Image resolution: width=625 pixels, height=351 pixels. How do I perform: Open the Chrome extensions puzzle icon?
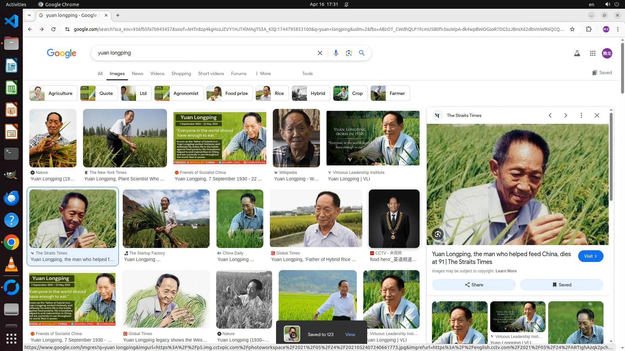pyautogui.click(x=589, y=29)
